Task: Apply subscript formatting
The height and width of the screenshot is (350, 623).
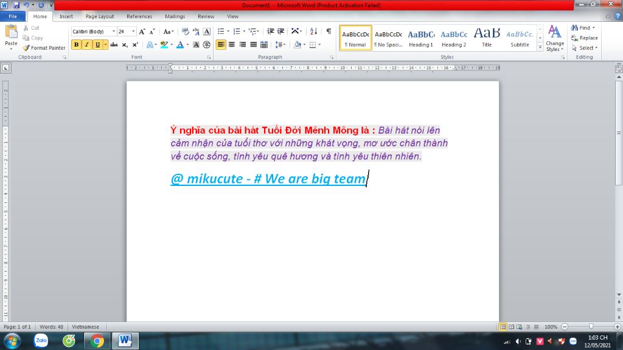Action: tap(125, 44)
